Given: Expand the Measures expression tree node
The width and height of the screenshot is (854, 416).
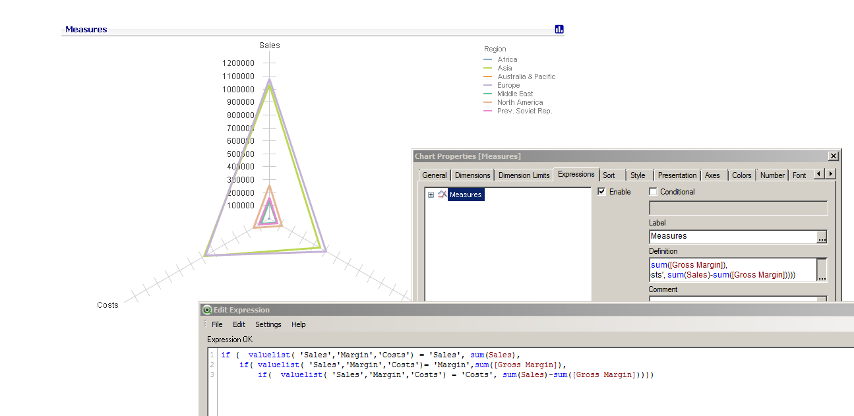Looking at the screenshot, I should 431,194.
